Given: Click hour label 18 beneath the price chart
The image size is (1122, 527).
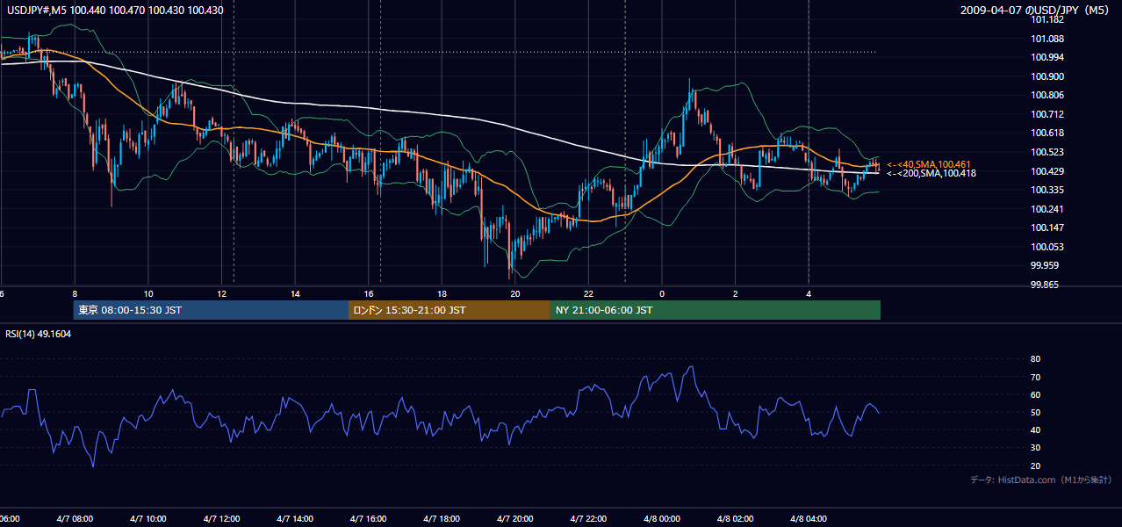Looking at the screenshot, I should click(x=442, y=294).
